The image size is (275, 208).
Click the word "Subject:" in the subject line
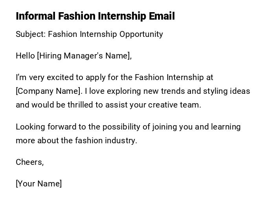tap(31, 34)
